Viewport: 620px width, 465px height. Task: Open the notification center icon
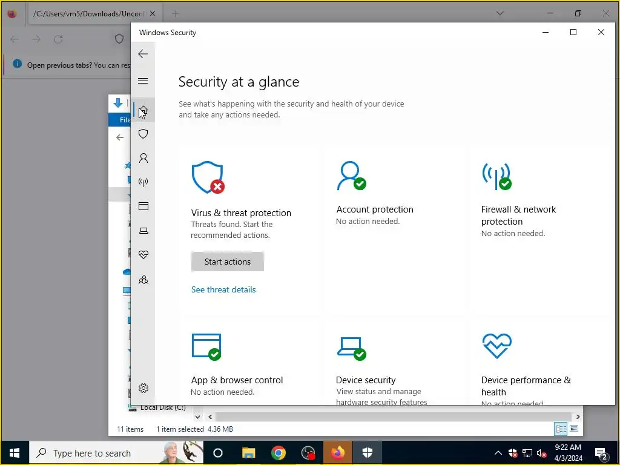click(601, 453)
